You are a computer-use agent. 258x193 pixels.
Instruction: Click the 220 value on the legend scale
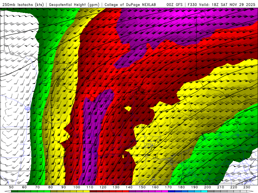(x=233, y=187)
